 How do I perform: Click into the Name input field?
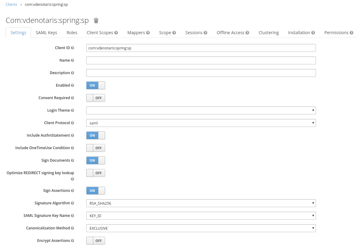point(201,60)
